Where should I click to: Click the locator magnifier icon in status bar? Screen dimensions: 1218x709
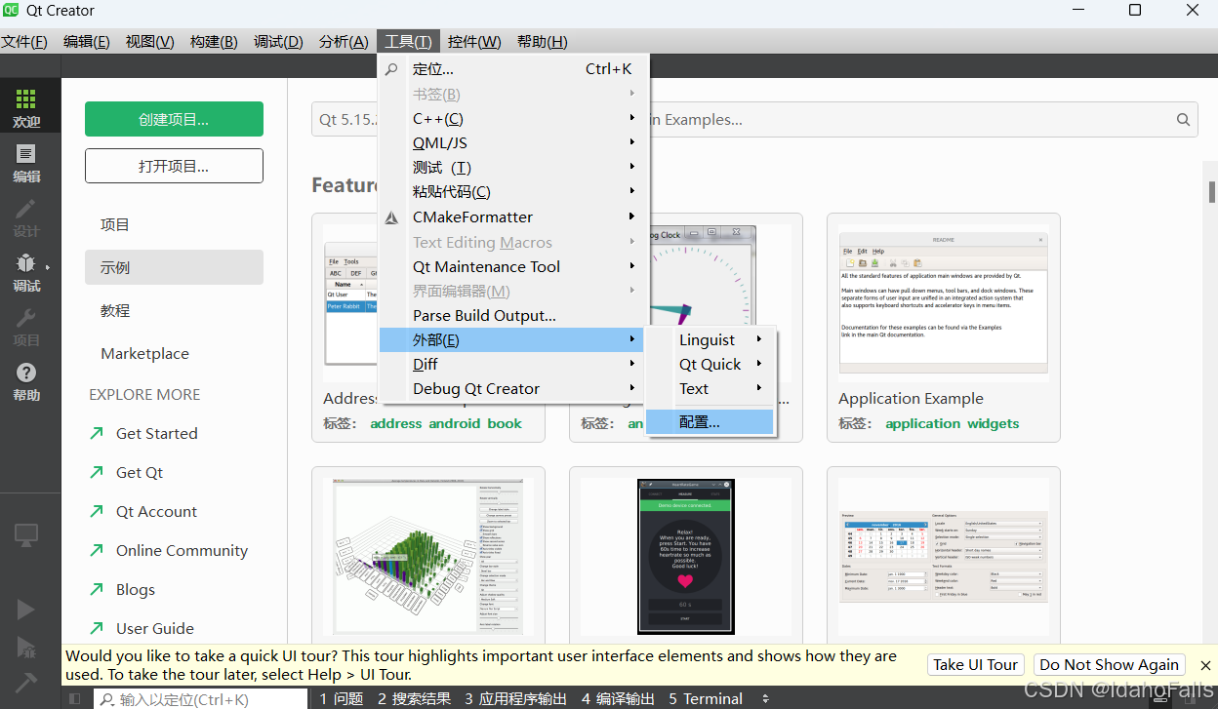tap(105, 699)
